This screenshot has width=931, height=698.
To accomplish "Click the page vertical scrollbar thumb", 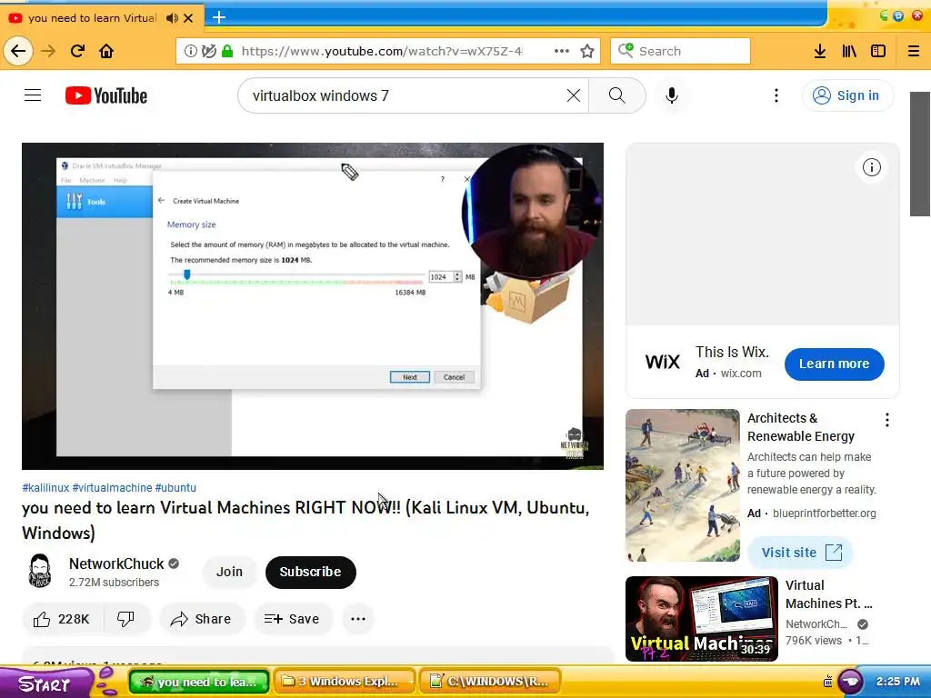I will pyautogui.click(x=920, y=155).
